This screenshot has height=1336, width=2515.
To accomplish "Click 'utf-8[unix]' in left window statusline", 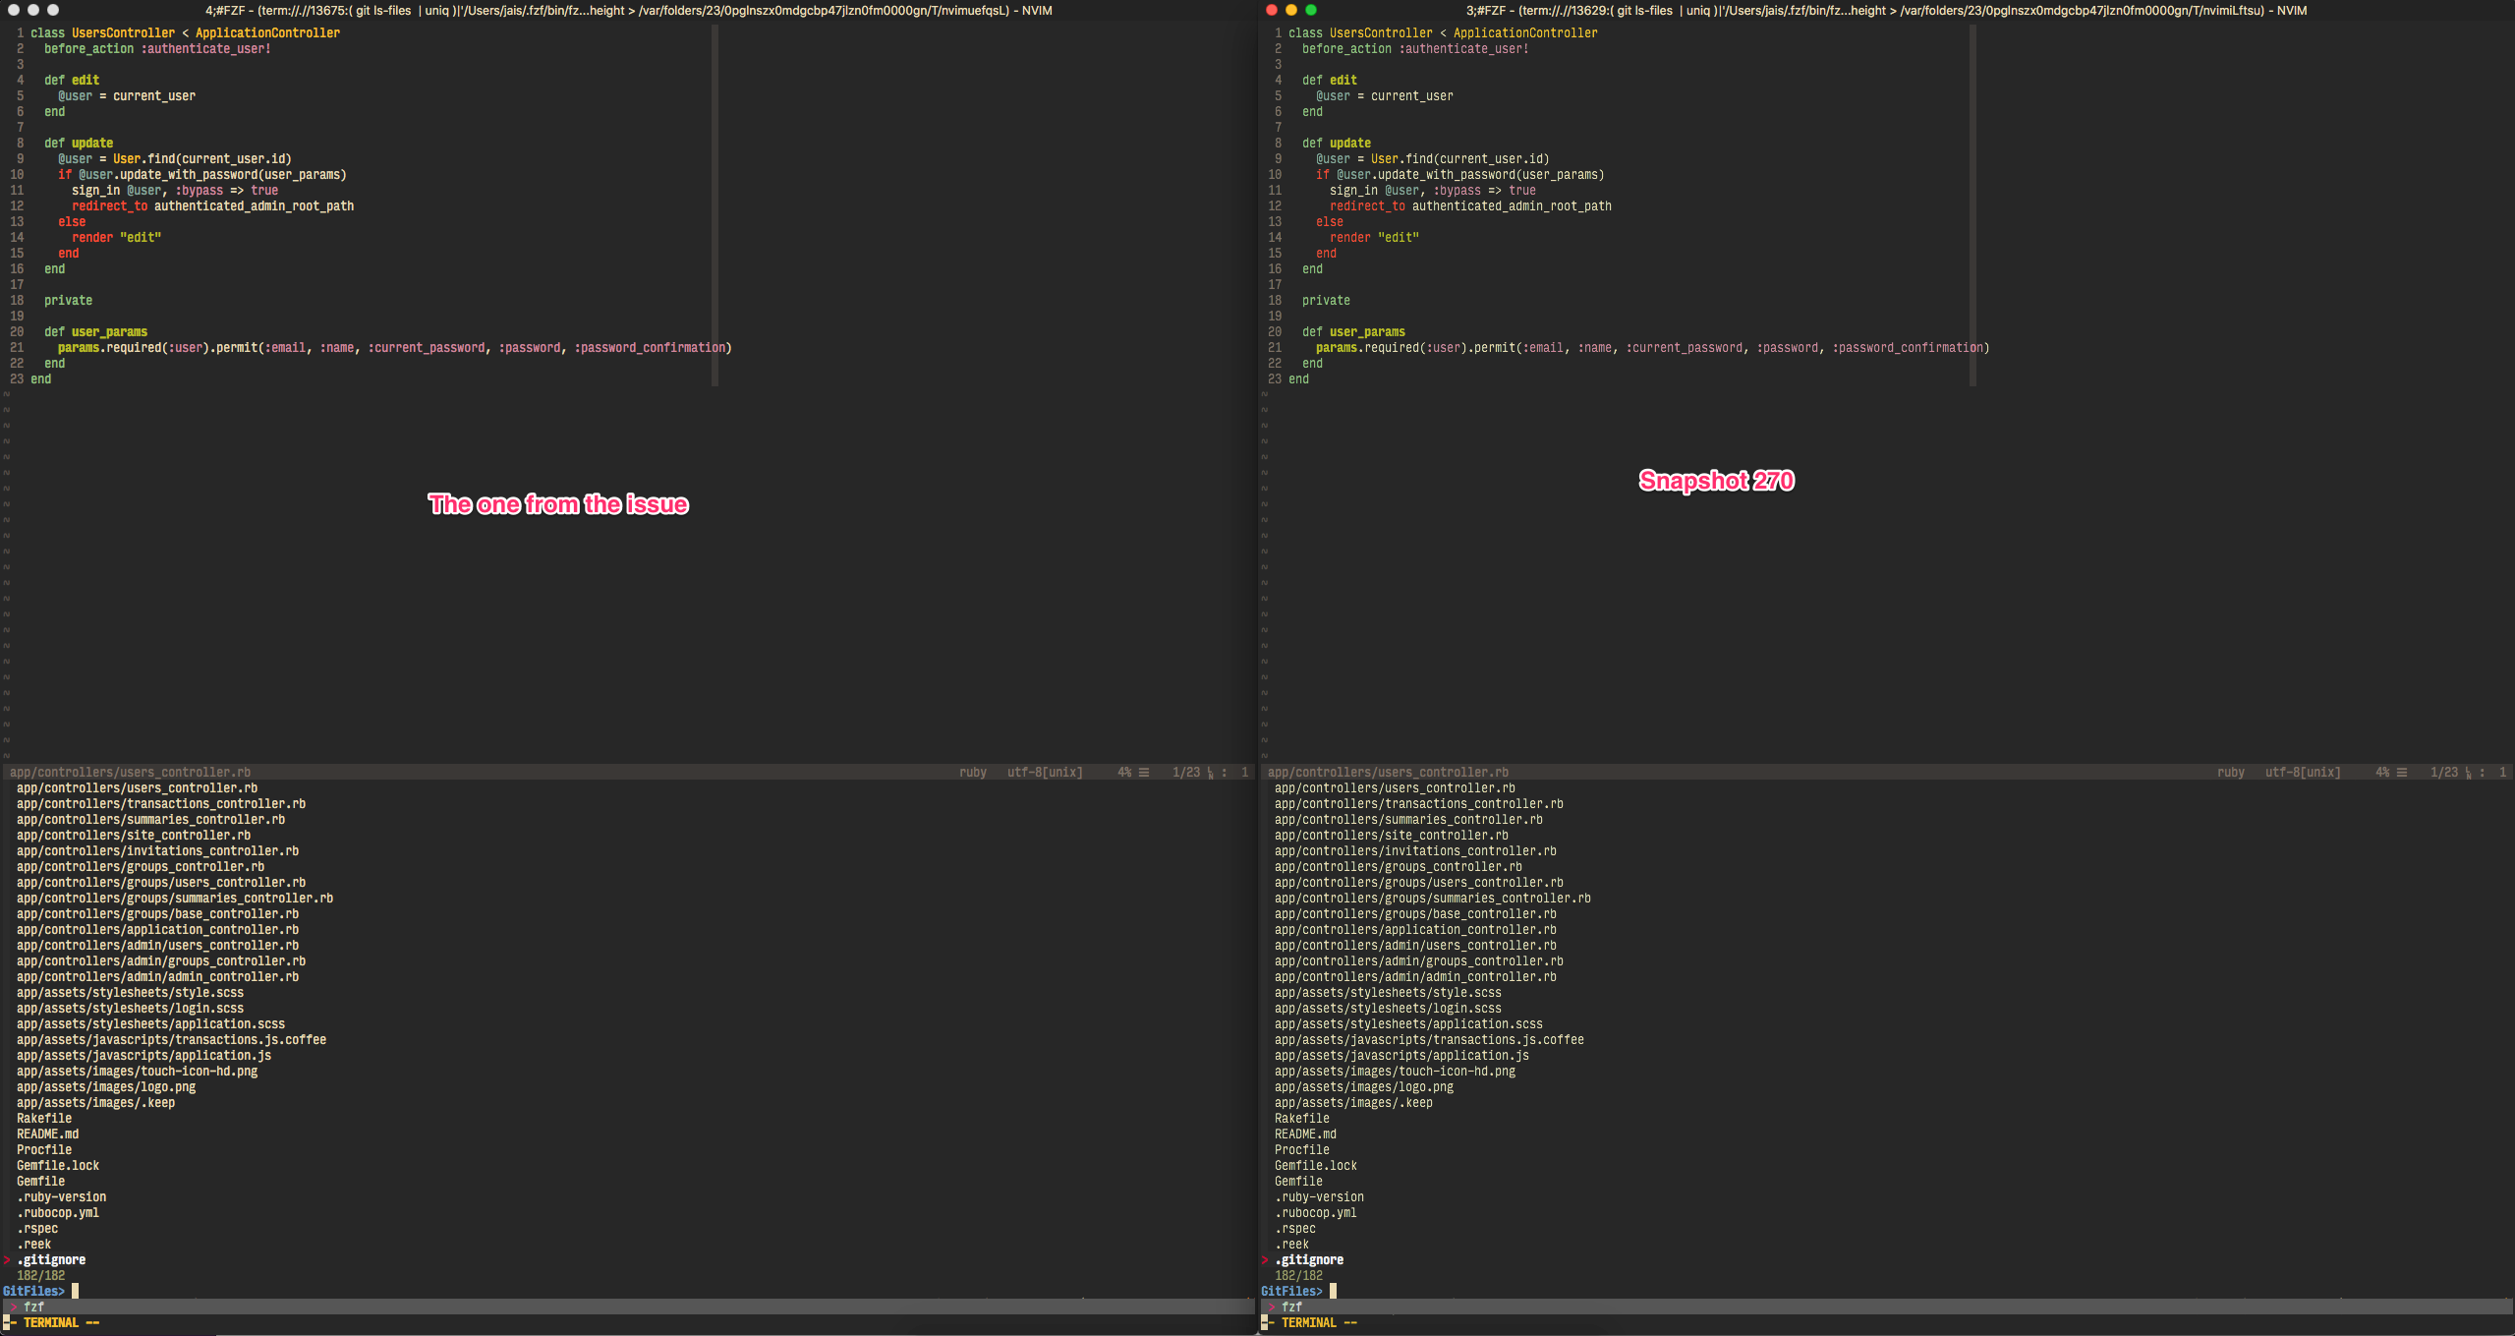I will coord(1045,772).
